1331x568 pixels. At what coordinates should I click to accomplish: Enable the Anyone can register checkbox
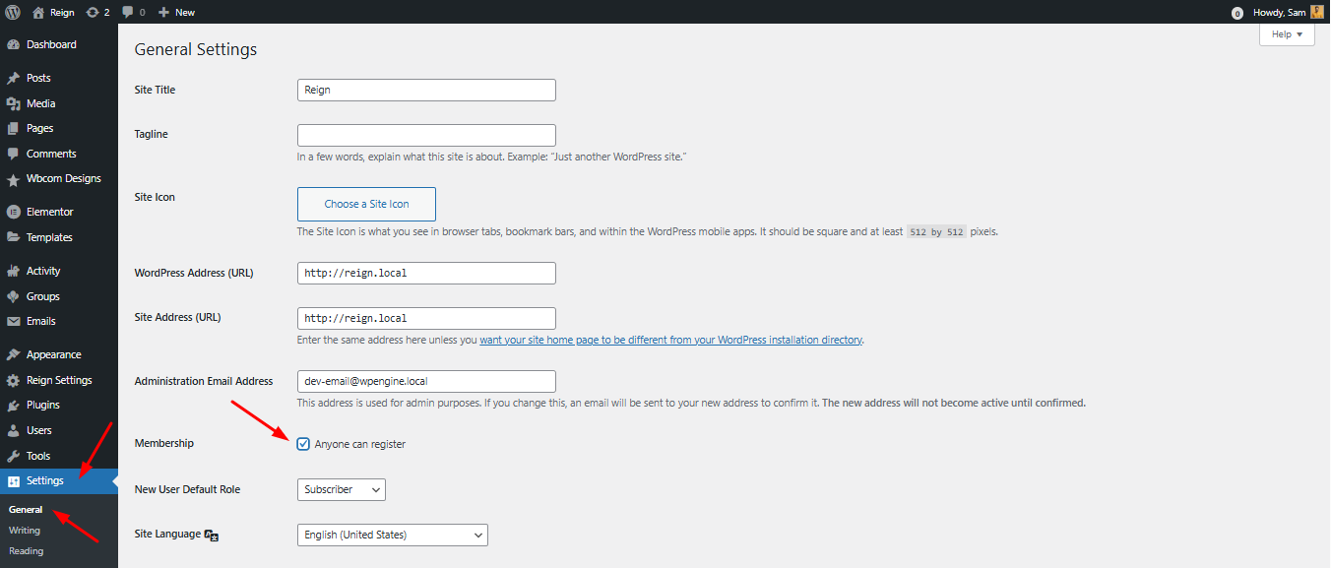[303, 443]
